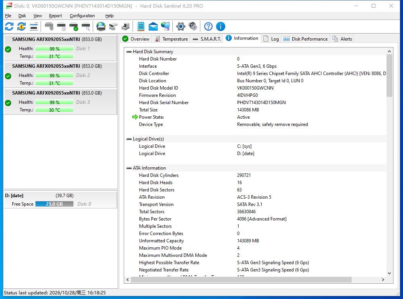Screen dimensions: 403x299
Task: Click the horizontal scrollbar left arrow
Action: (x=128, y=280)
